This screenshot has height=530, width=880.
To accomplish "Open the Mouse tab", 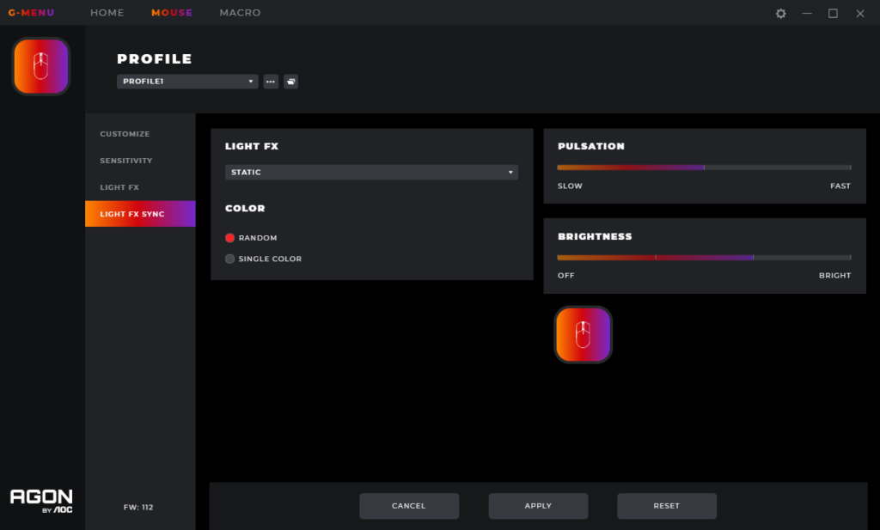I will pos(172,13).
